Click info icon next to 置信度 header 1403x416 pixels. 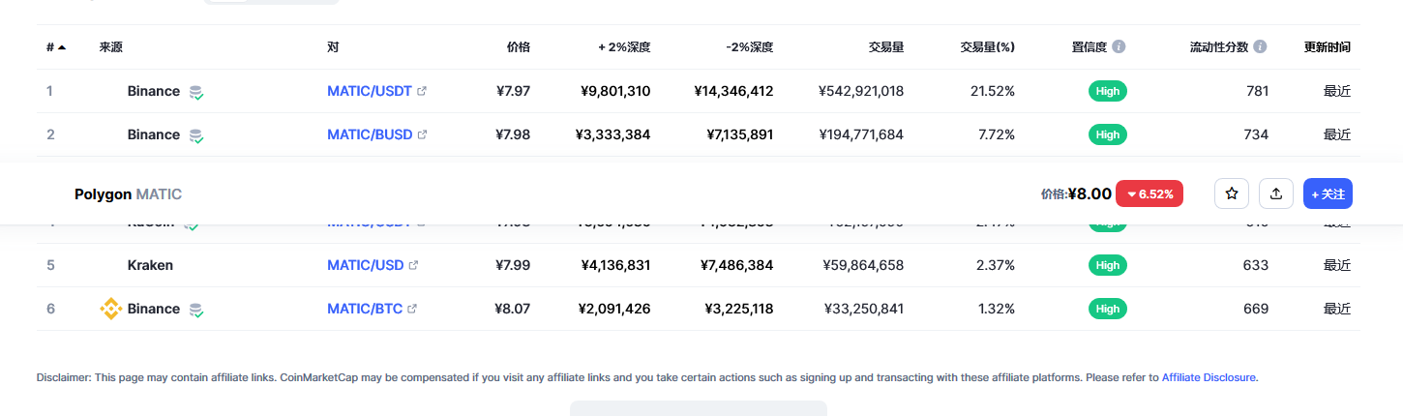coord(1119,46)
